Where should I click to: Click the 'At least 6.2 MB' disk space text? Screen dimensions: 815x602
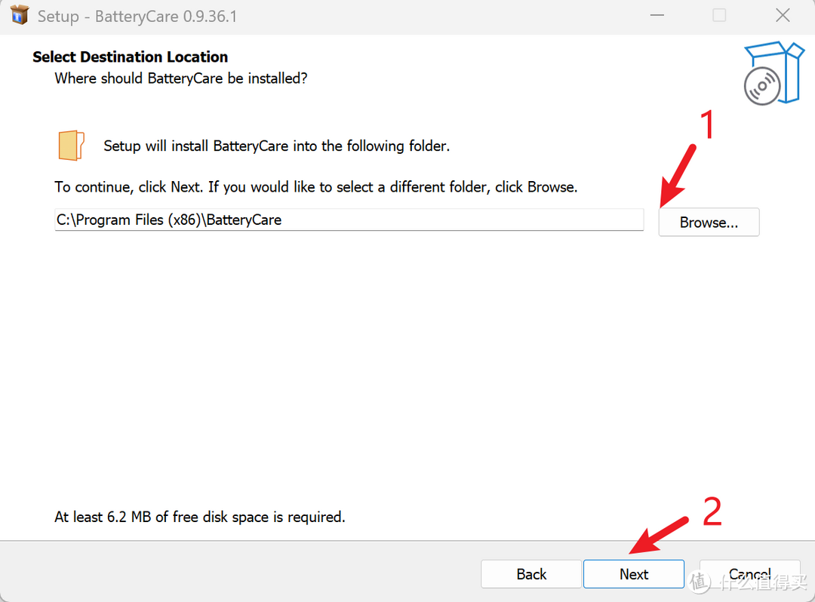pyautogui.click(x=199, y=517)
